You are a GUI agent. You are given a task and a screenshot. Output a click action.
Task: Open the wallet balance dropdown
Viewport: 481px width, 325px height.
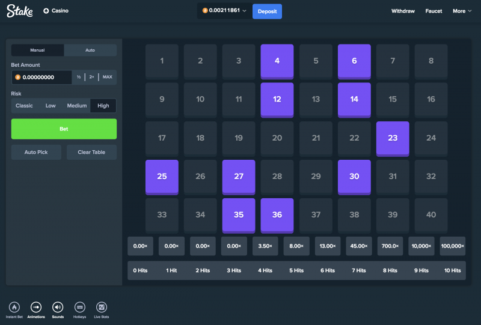[x=224, y=11]
